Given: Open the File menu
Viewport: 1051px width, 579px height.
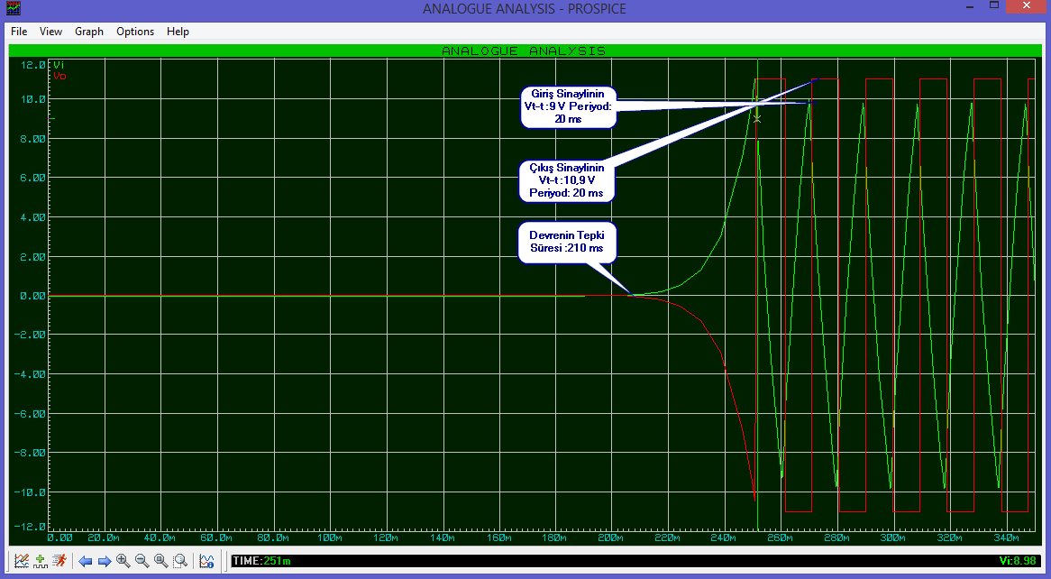Looking at the screenshot, I should (x=19, y=32).
